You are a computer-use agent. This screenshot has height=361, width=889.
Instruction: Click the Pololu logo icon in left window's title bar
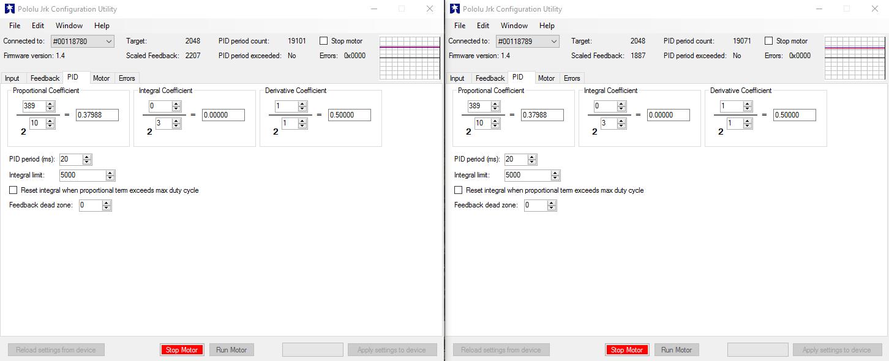point(9,9)
